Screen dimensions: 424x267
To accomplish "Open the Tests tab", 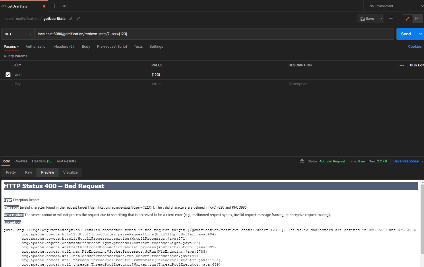I will pyautogui.click(x=138, y=47).
